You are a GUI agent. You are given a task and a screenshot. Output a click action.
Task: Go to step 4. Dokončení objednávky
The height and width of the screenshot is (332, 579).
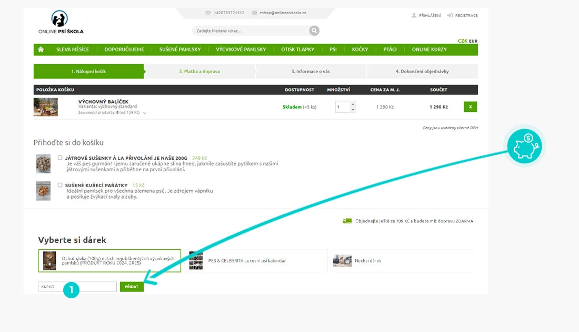pos(422,71)
